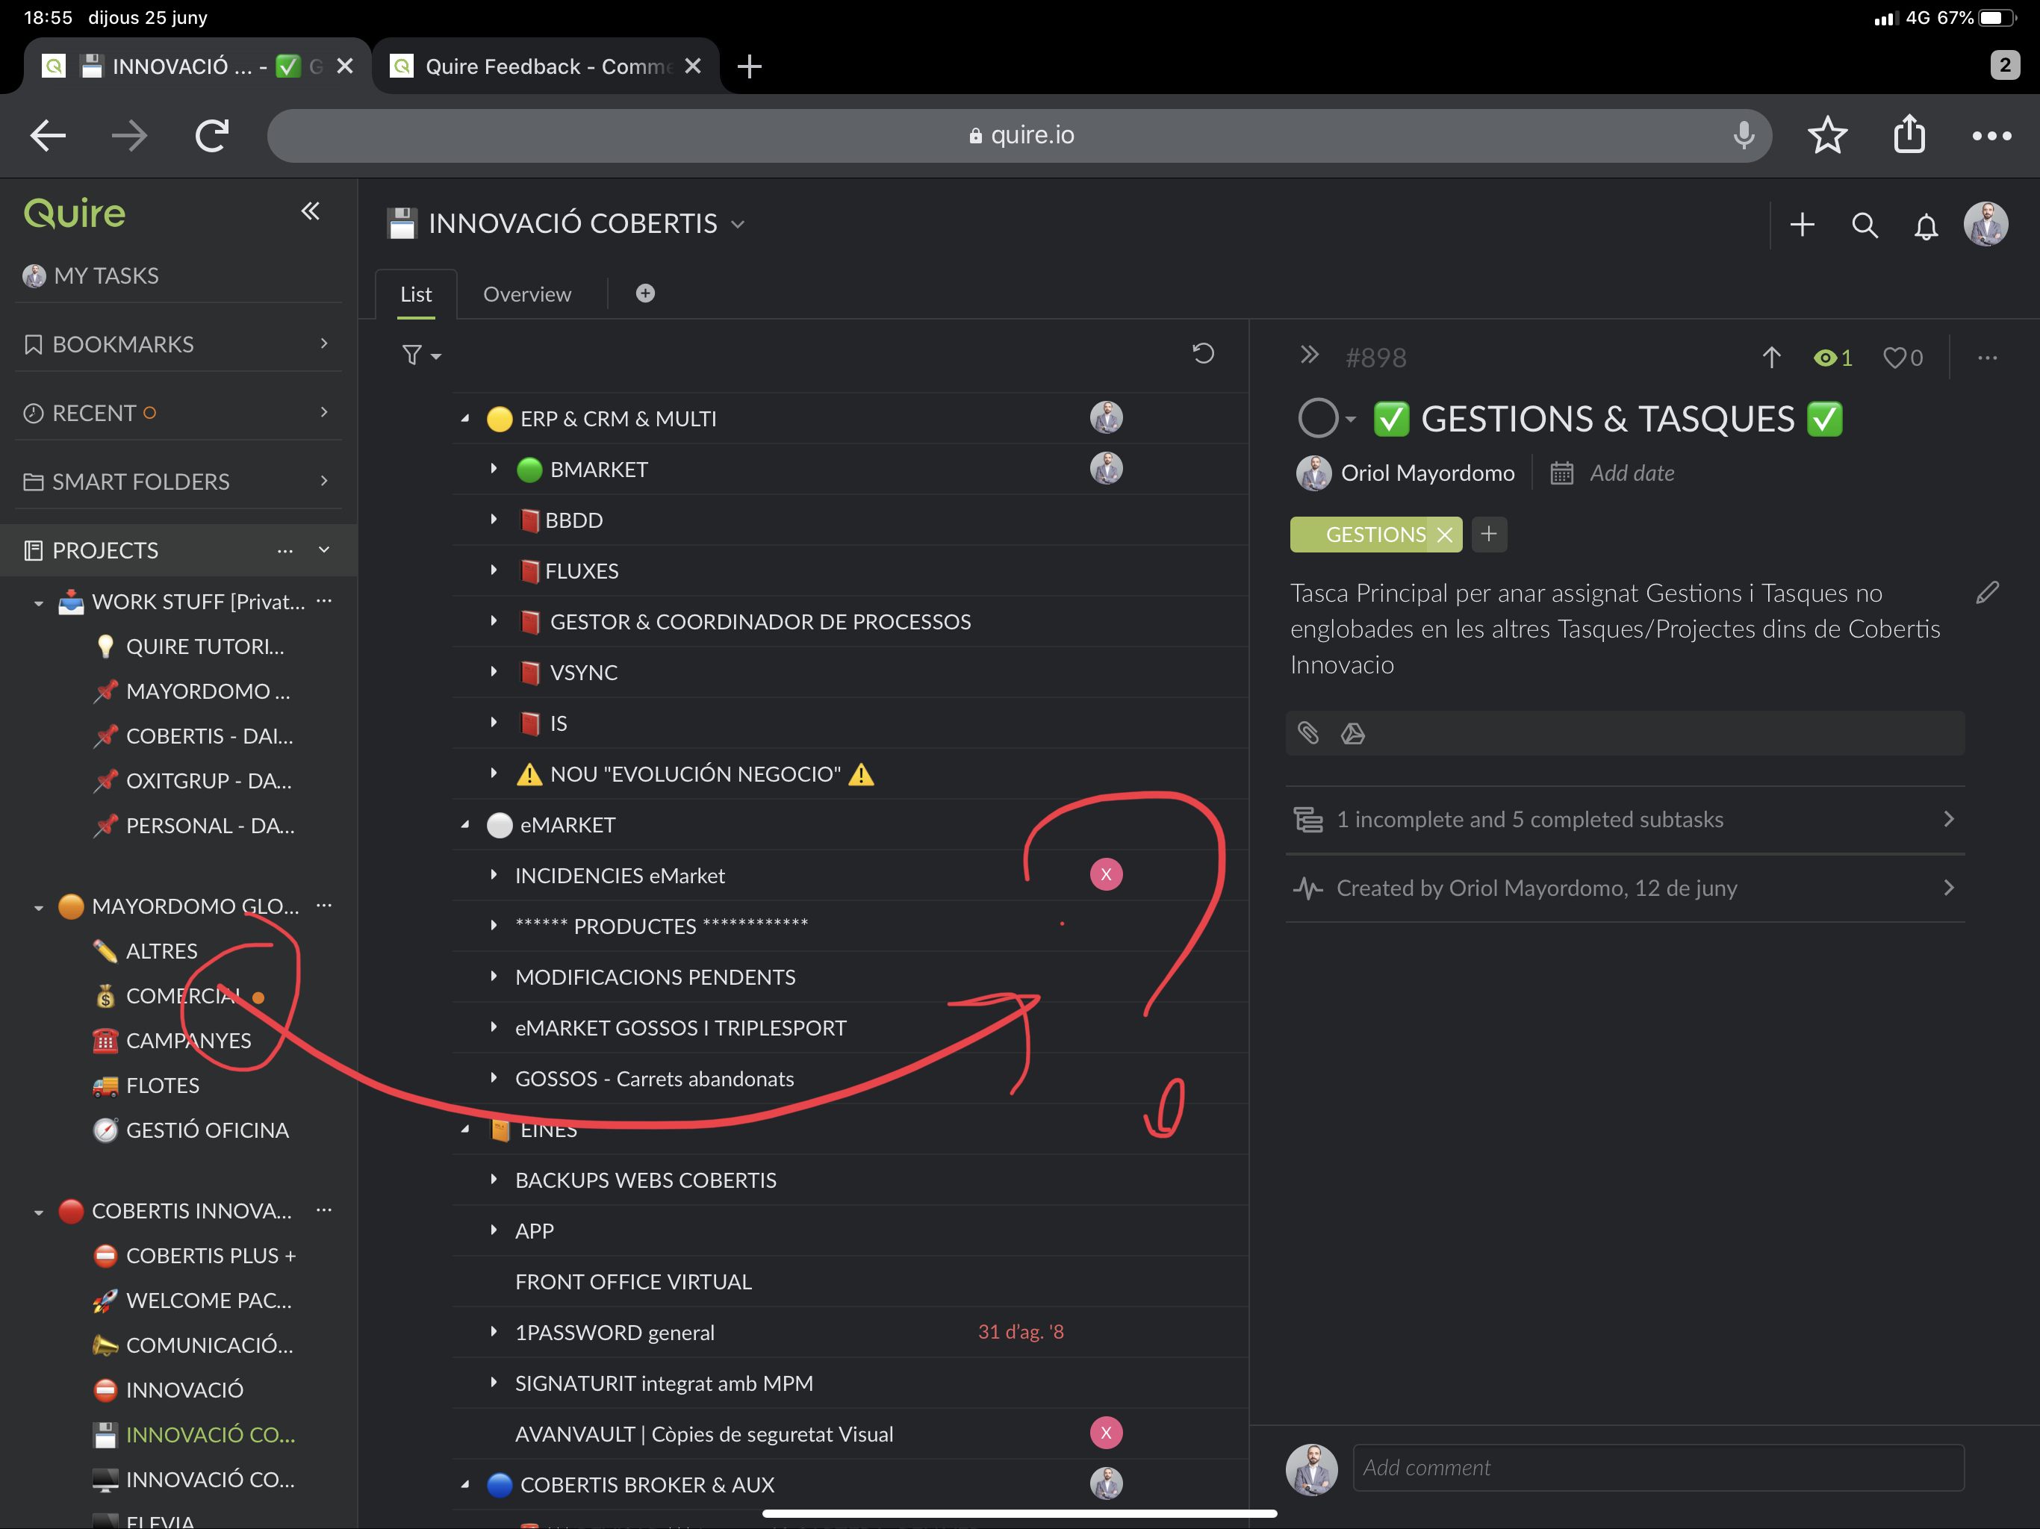The height and width of the screenshot is (1529, 2040).
Task: Open user profile avatar in header
Action: pos(1985,224)
